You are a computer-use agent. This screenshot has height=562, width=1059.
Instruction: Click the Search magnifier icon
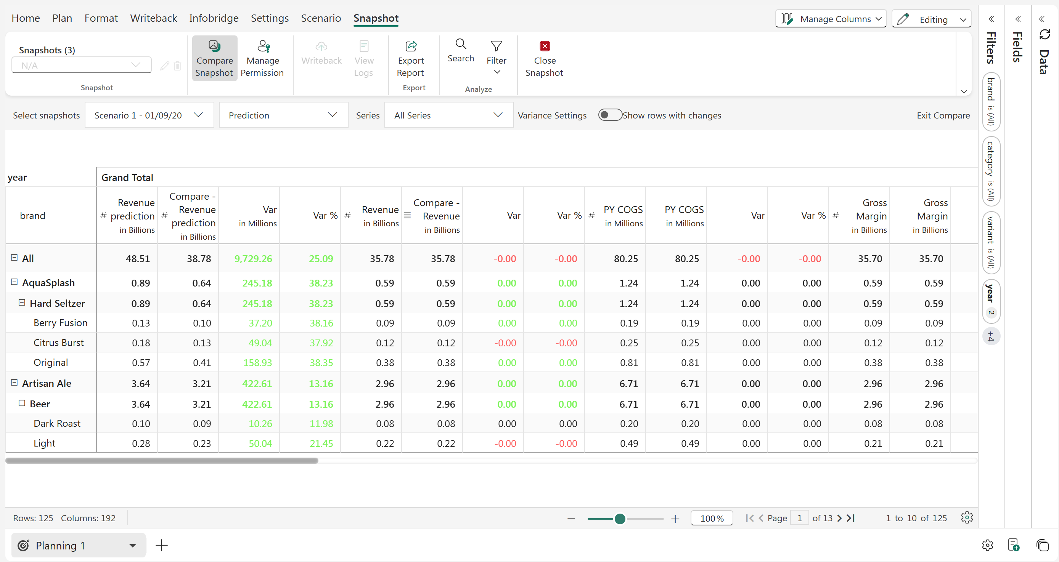tap(460, 44)
